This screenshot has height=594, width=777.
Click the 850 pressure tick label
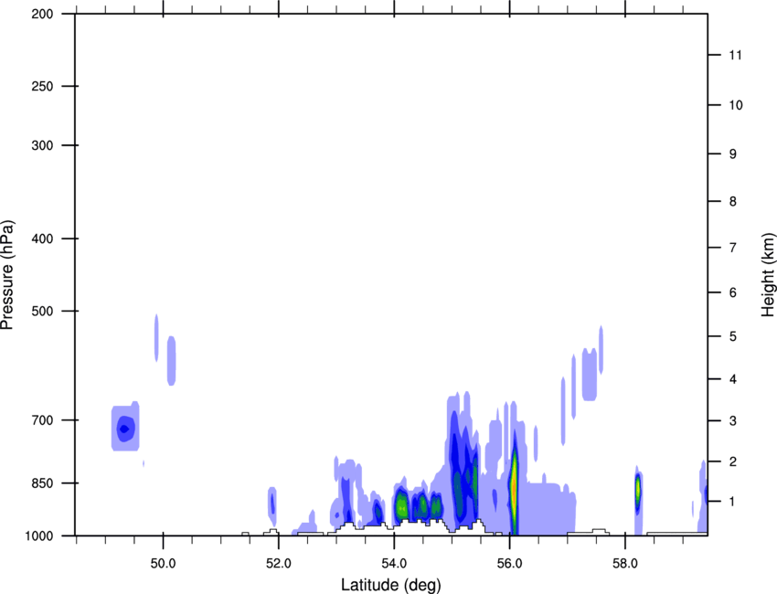click(x=42, y=483)
